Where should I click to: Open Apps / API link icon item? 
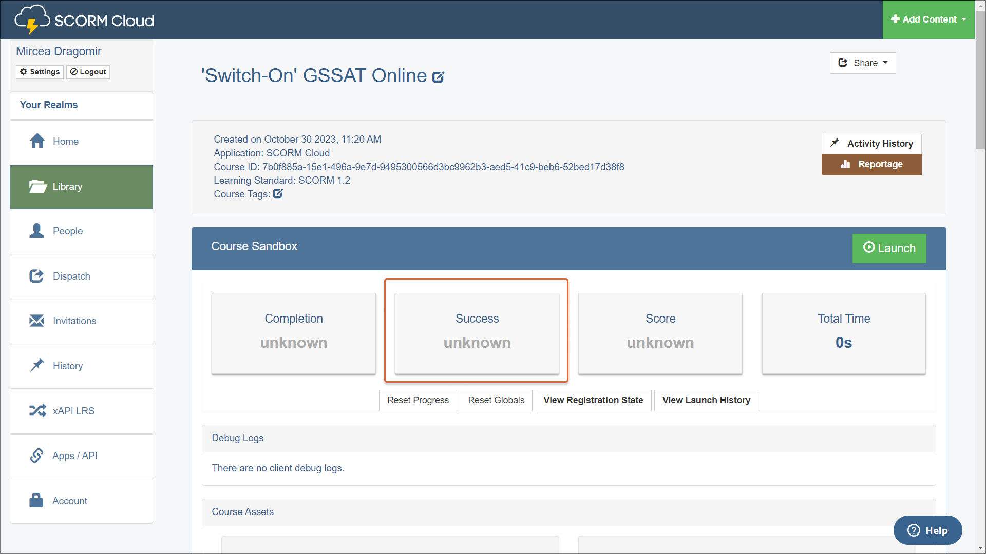(x=37, y=456)
